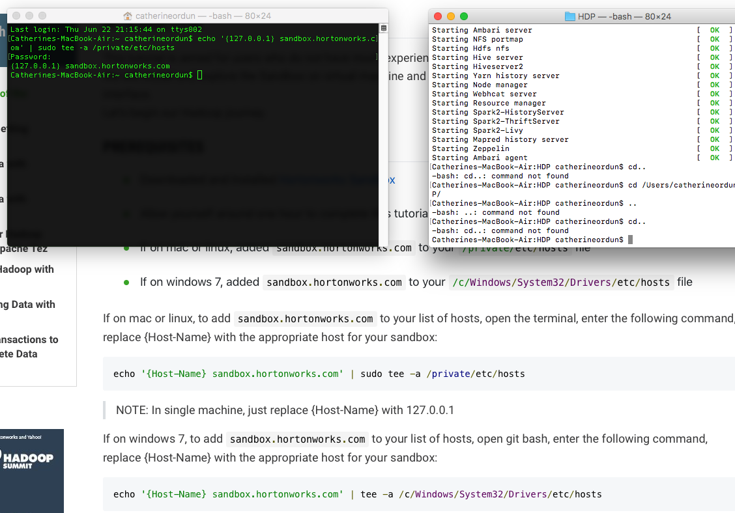735x513 pixels.
Task: Click the scrollback marker icon in the green-text terminal
Action: (x=383, y=28)
